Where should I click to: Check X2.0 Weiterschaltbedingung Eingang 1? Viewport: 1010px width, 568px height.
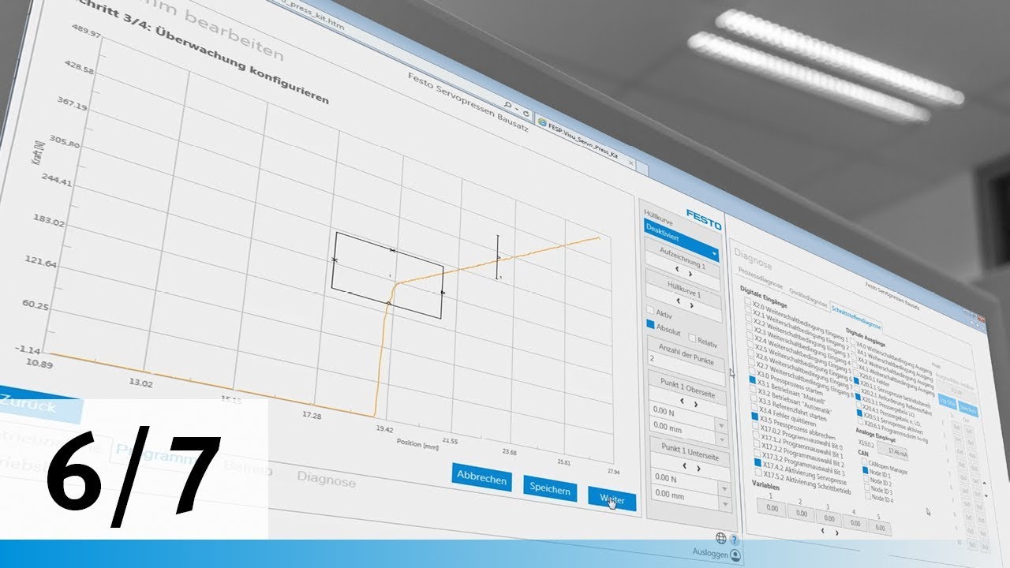click(x=748, y=300)
